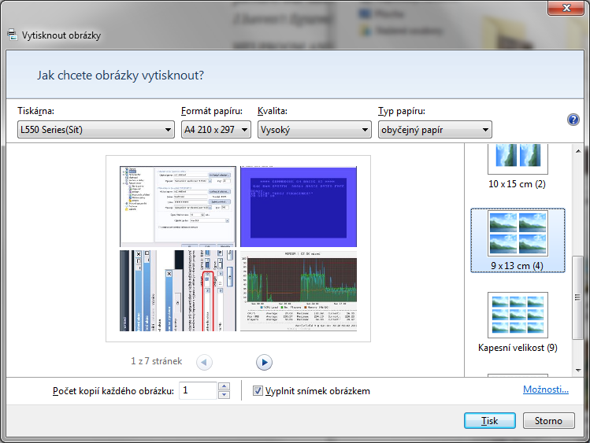Click the CPU graph preview image
Viewport: 590px width, 443px height.
299,291
